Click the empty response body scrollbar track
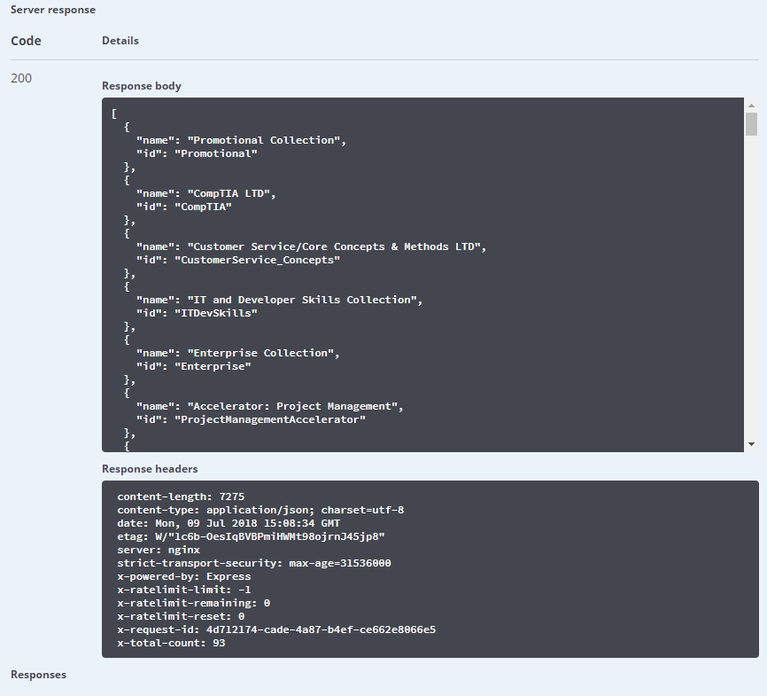This screenshot has width=767, height=696. tap(751, 284)
